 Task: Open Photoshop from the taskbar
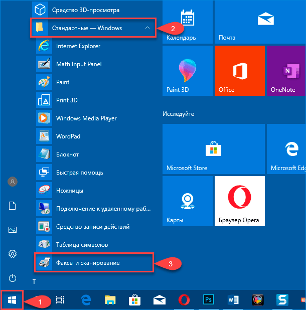[x=208, y=300]
